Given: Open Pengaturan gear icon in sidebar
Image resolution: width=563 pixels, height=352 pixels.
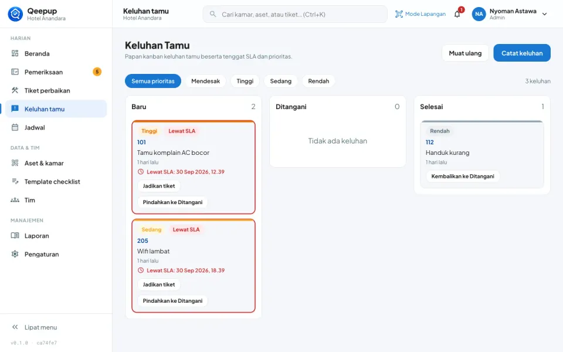Looking at the screenshot, I should pos(15,254).
